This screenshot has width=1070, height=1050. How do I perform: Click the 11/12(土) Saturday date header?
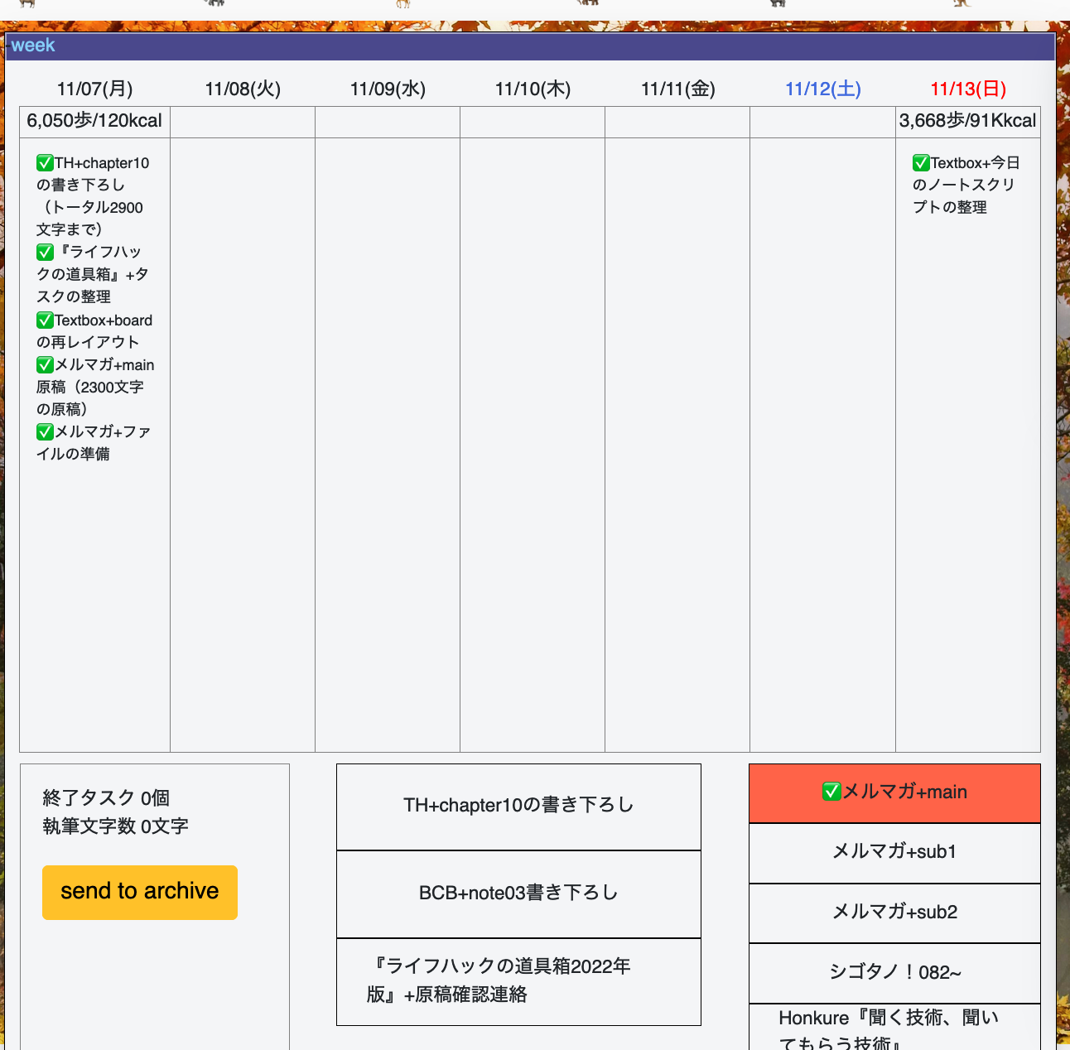pos(822,89)
